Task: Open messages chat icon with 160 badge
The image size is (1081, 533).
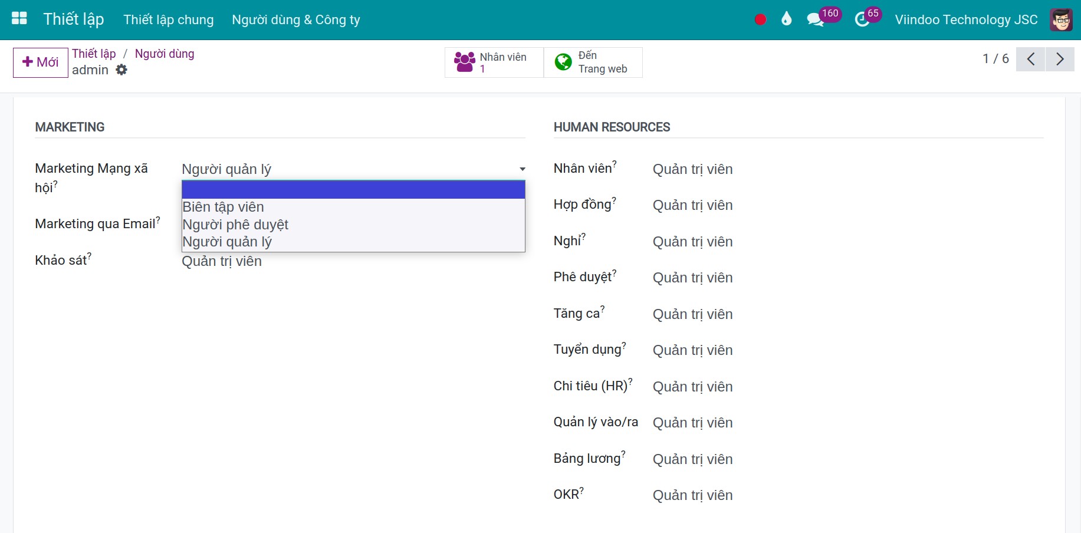Action: pos(823,18)
